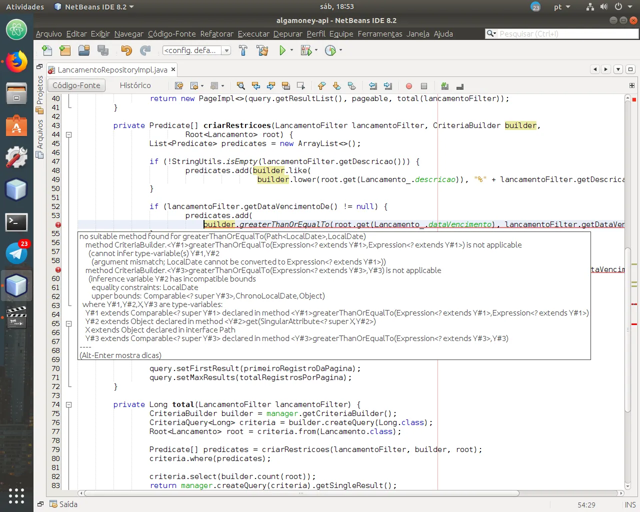Click the Código-Fonte view button
This screenshot has width=640, height=512.
(x=76, y=85)
